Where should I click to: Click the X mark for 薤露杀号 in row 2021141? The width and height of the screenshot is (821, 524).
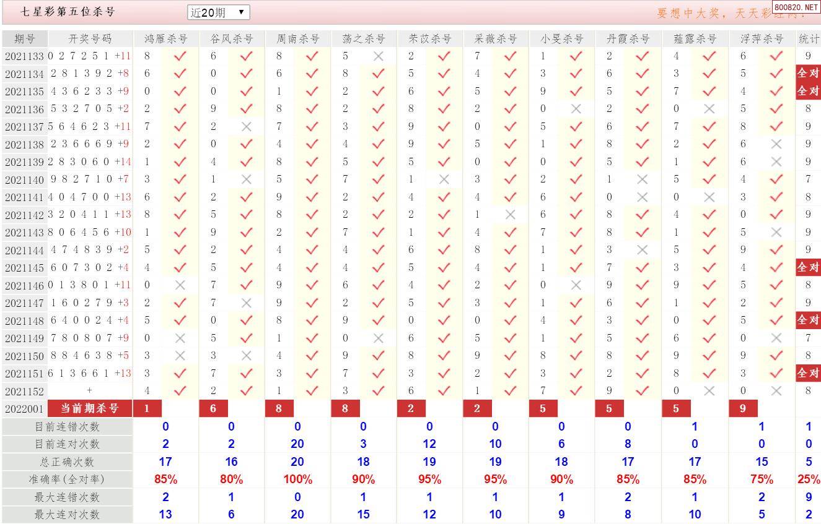tap(709, 197)
